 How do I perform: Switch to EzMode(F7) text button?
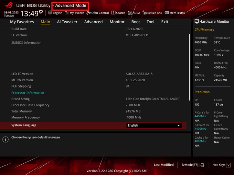pos(190,165)
